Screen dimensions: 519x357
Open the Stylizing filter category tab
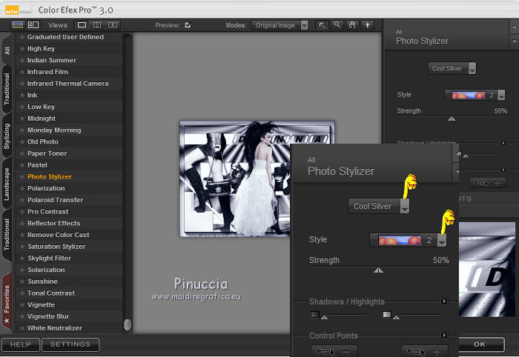point(7,137)
